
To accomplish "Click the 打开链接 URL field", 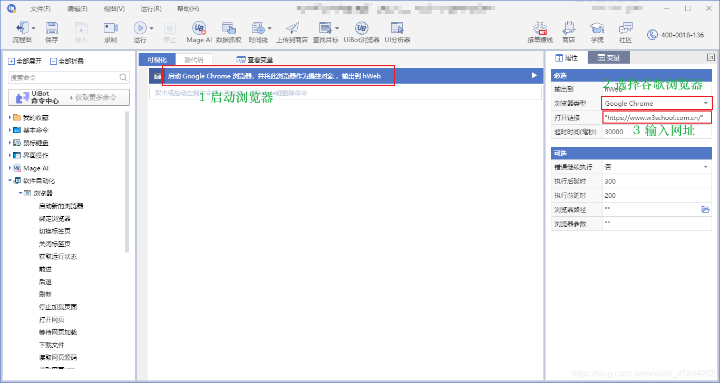I will [657, 117].
